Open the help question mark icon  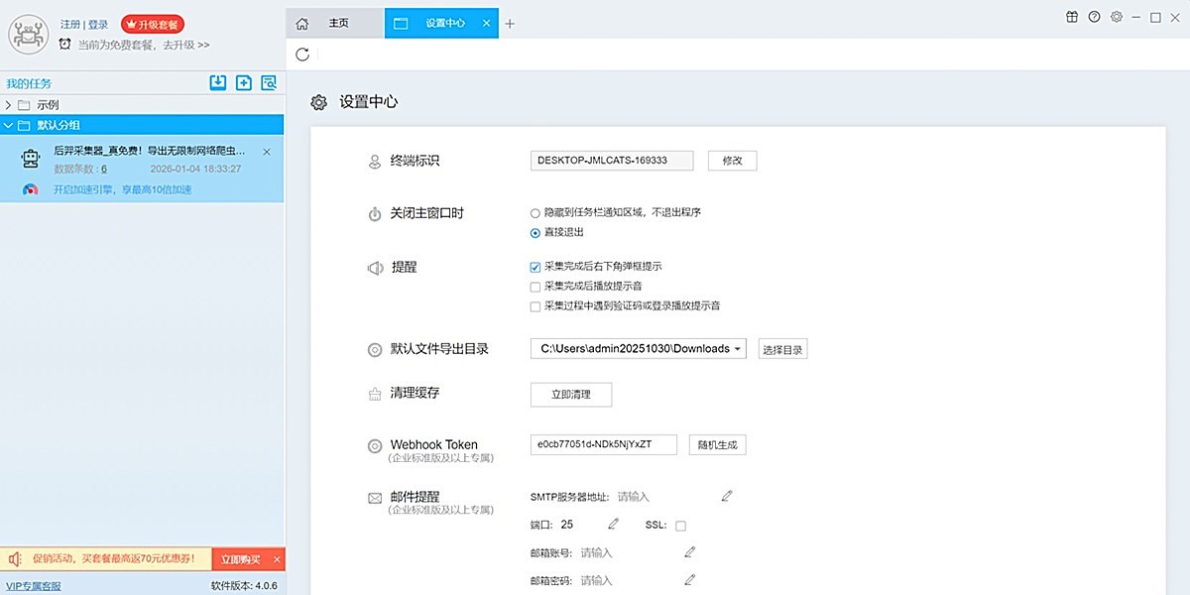(1094, 17)
